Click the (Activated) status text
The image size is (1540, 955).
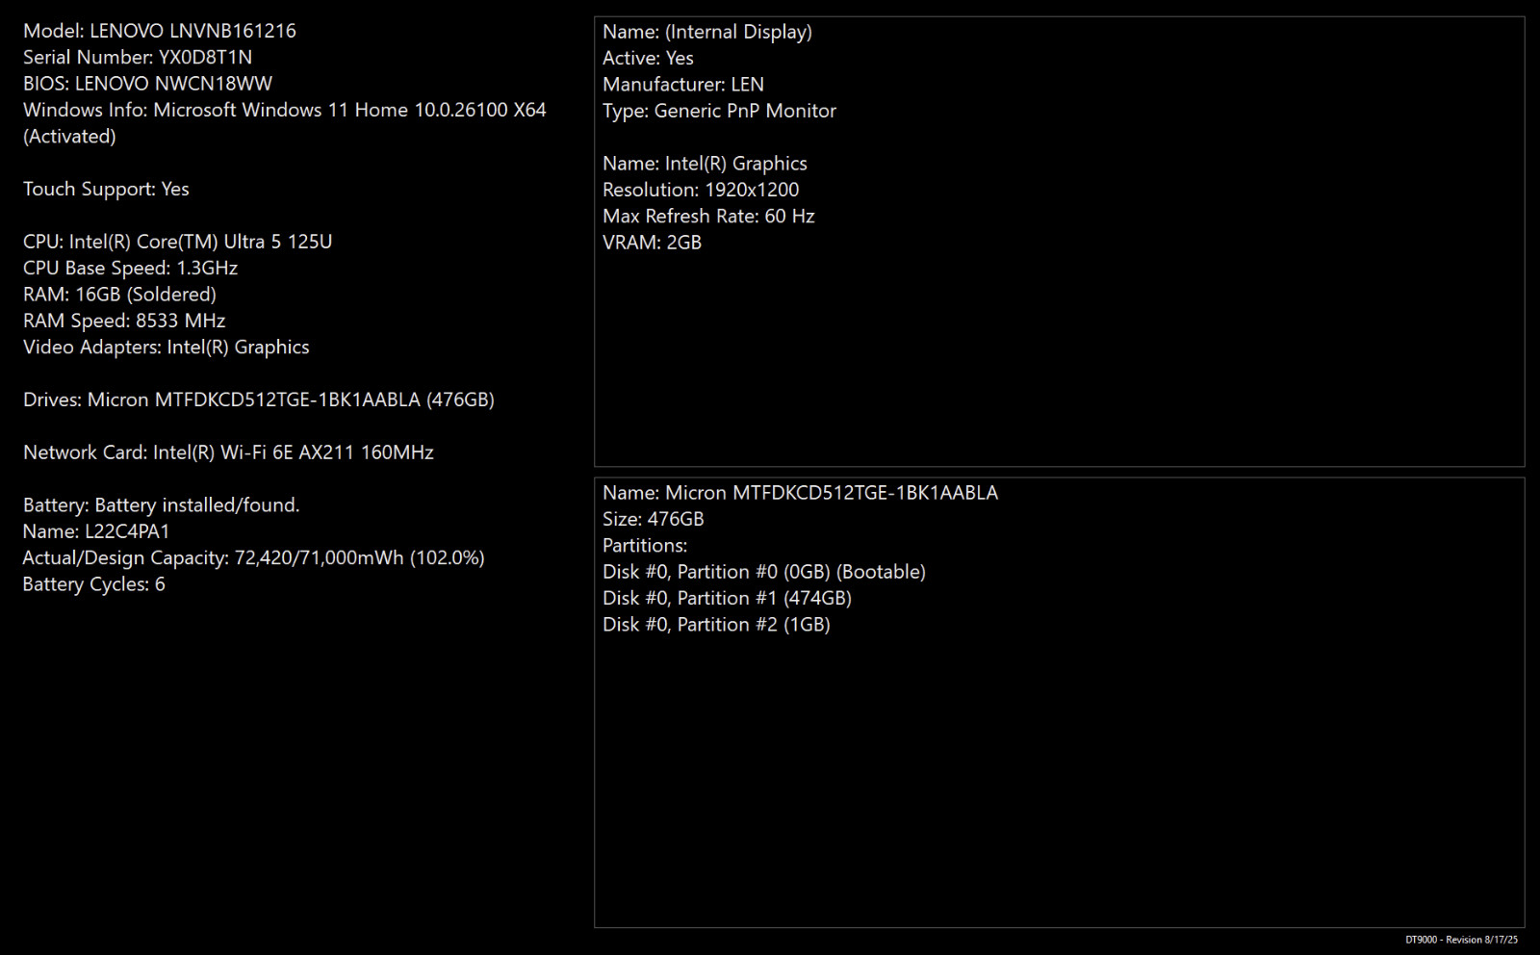tap(69, 137)
